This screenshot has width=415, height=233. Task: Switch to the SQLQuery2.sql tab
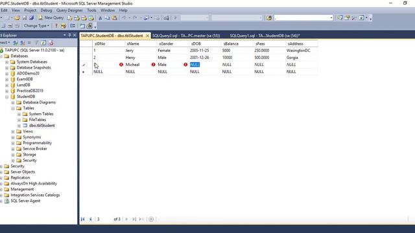tap(186, 36)
